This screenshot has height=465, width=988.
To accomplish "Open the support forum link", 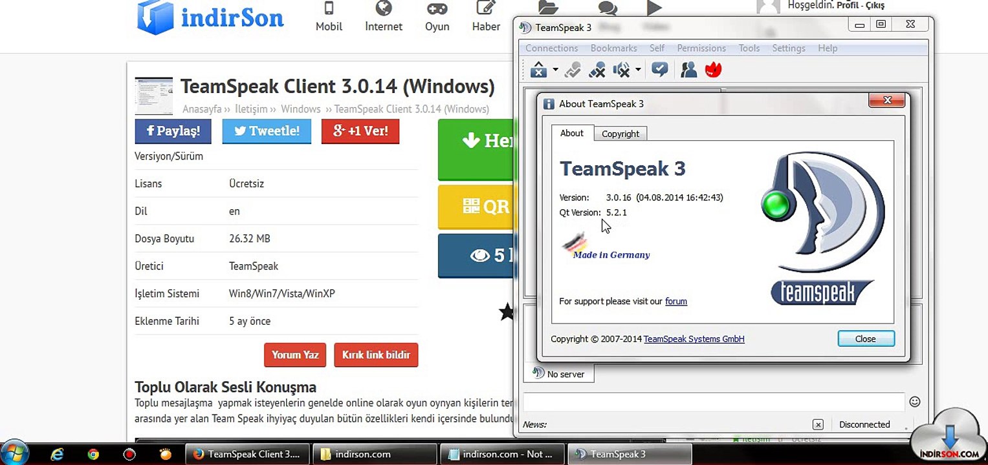I will point(676,302).
